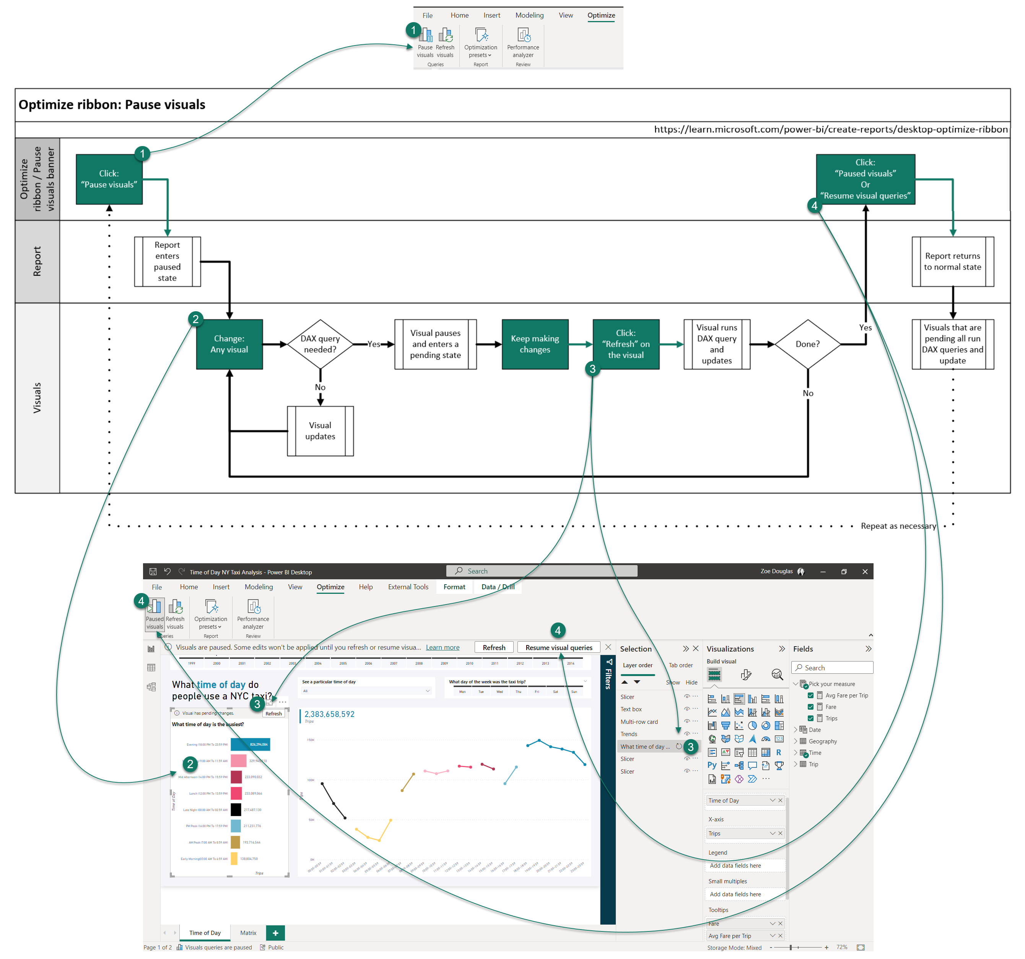Open the Matrix page tab
The height and width of the screenshot is (959, 1025).
[248, 933]
